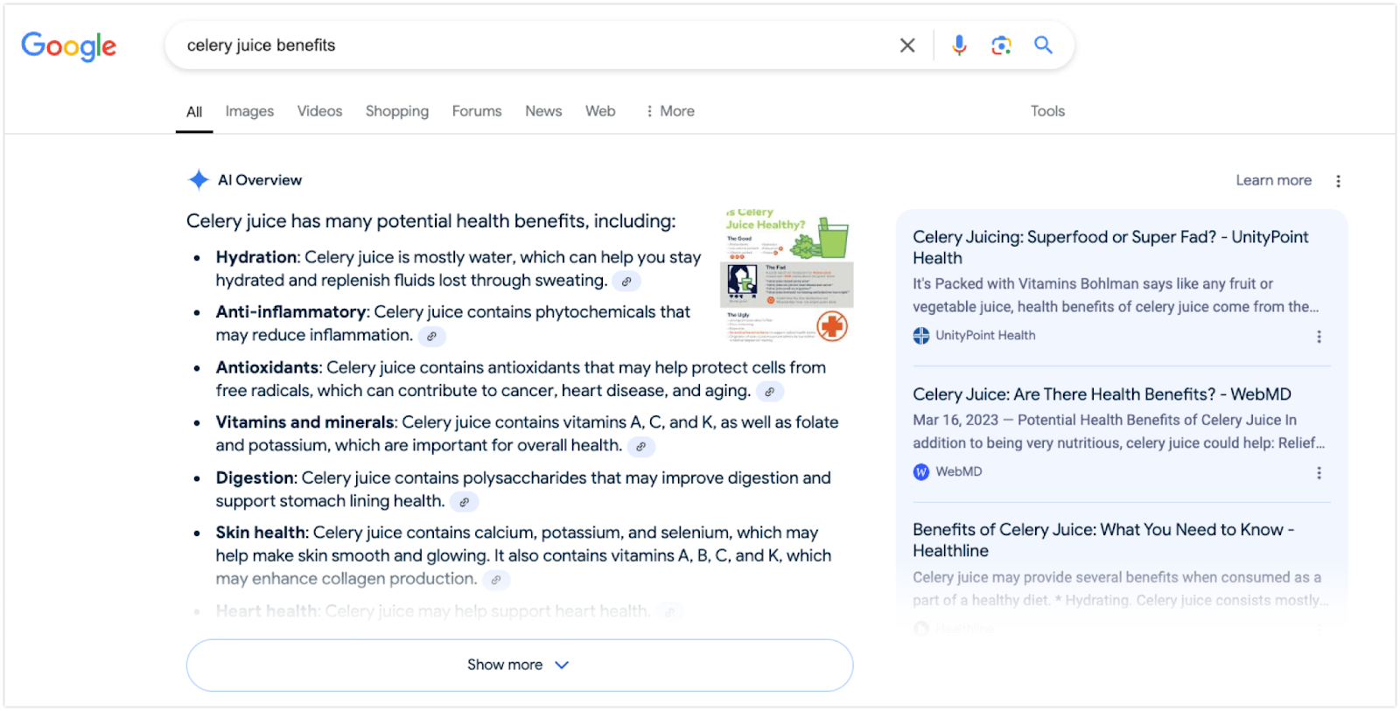The image size is (1400, 711).
Task: Clear the search query with the X icon
Action: (x=907, y=45)
